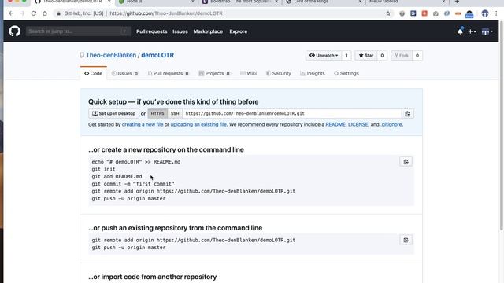
Task: Star the repository
Action: [x=365, y=56]
